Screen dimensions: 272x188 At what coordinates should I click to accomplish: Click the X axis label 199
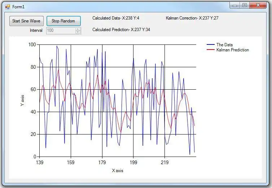point(133,162)
